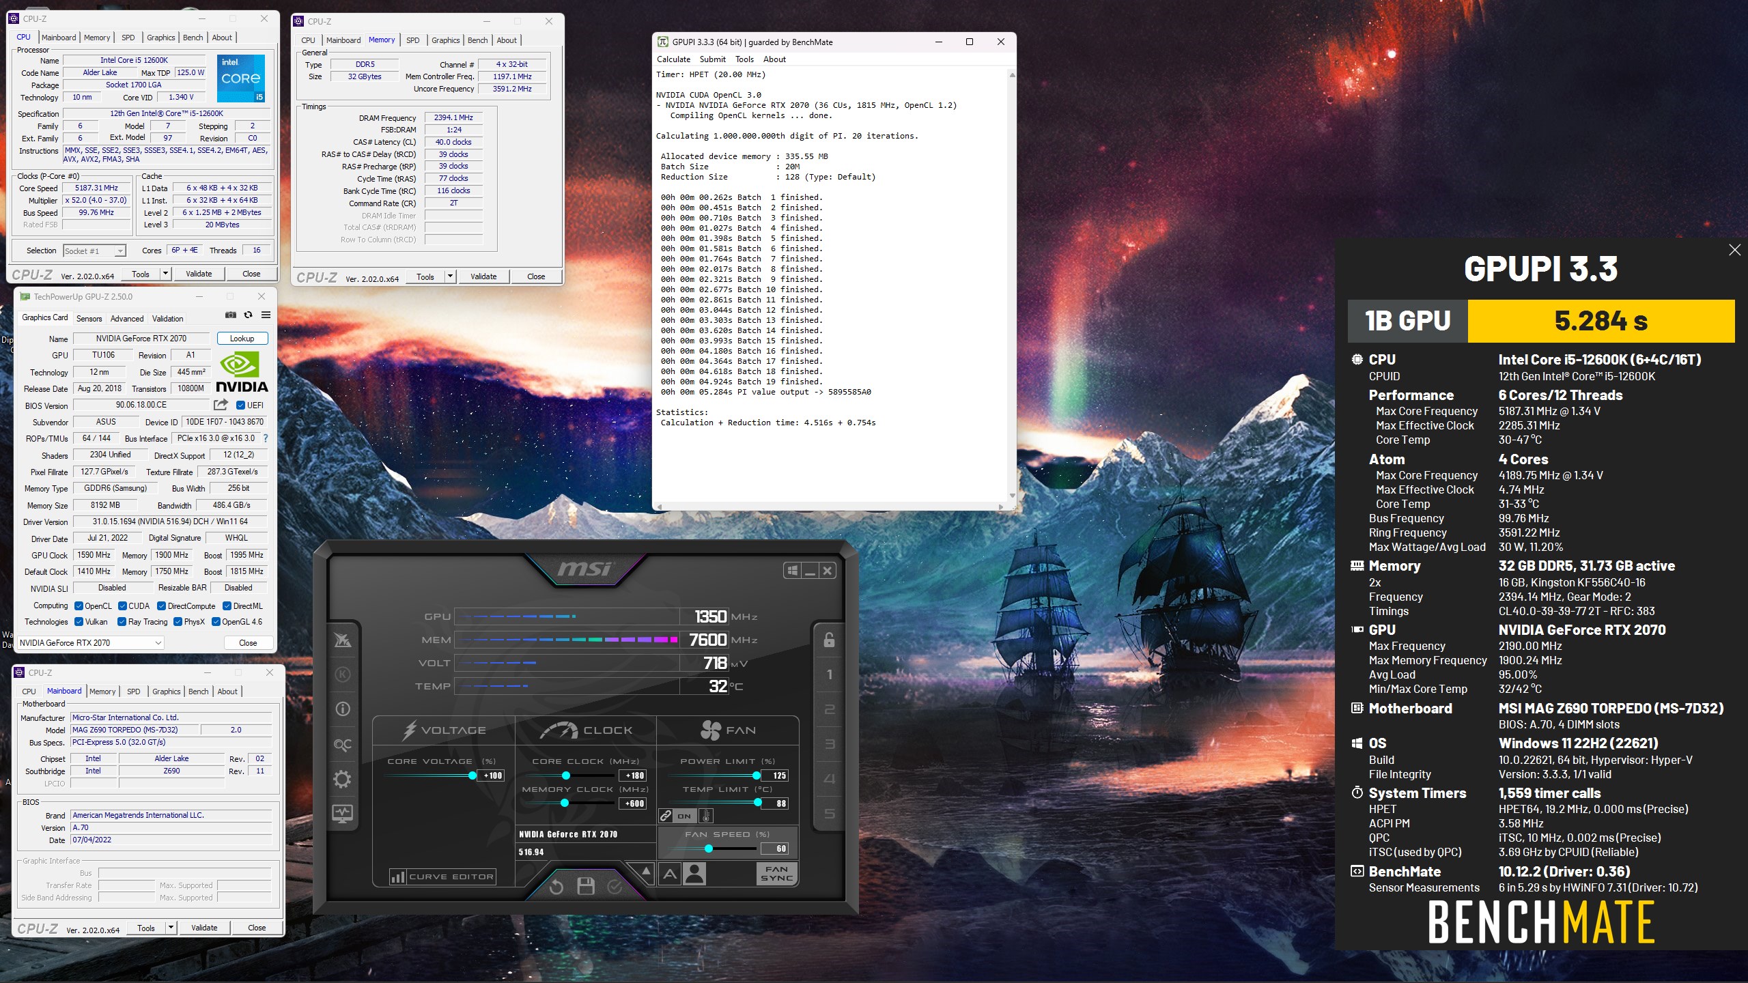Expand the Tools dropdown arrow in CPU-Z Mainboard window
Screen dimensions: 1748x983
[171, 928]
